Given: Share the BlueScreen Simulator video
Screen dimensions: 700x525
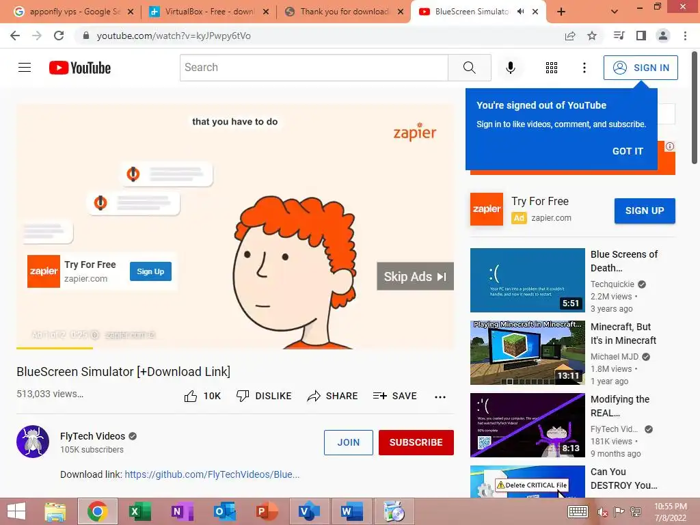Looking at the screenshot, I should (332, 396).
